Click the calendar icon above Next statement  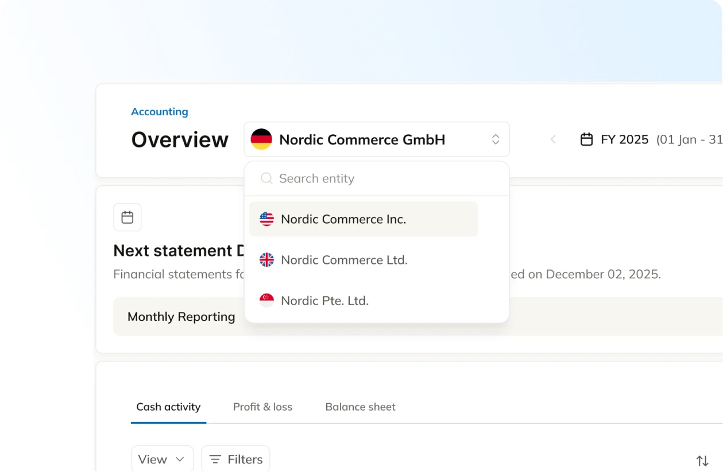point(127,217)
